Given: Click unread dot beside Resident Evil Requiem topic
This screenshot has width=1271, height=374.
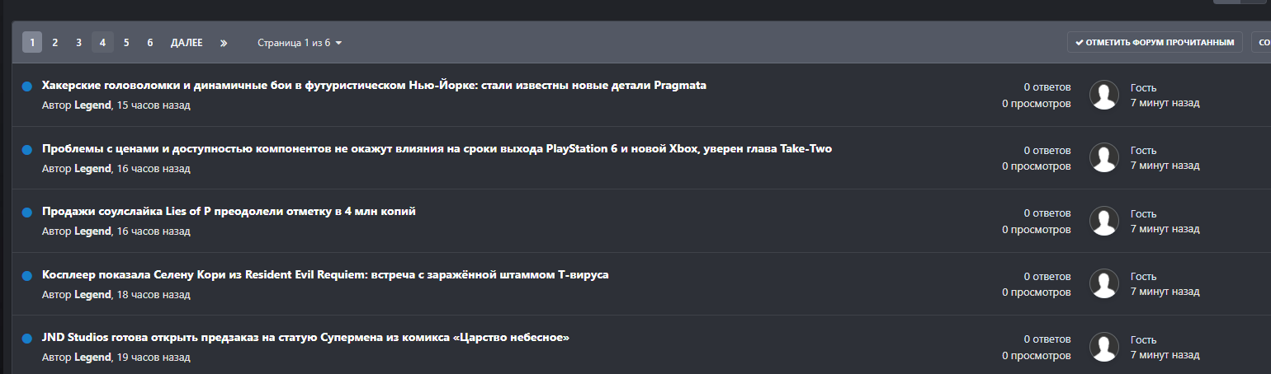Looking at the screenshot, I should (x=26, y=275).
